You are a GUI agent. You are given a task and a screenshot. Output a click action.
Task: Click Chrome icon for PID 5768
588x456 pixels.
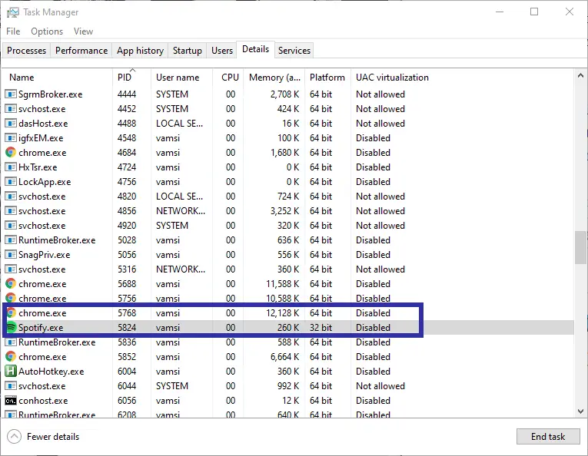11,313
